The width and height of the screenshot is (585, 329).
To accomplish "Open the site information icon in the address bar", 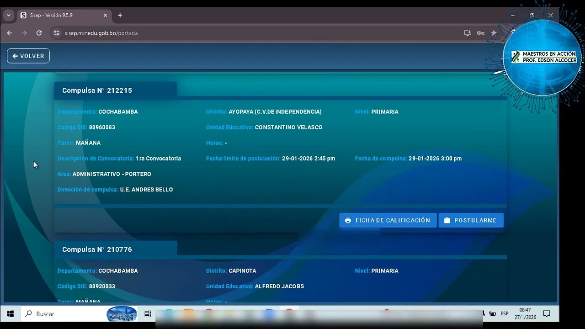I will [56, 33].
